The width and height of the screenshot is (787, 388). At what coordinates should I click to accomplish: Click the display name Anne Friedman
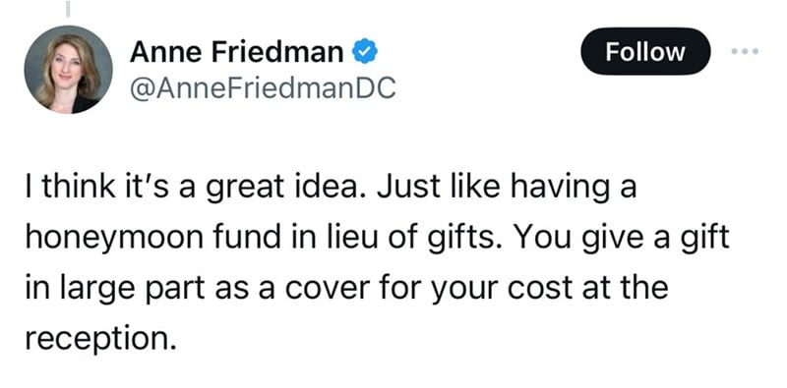(237, 52)
